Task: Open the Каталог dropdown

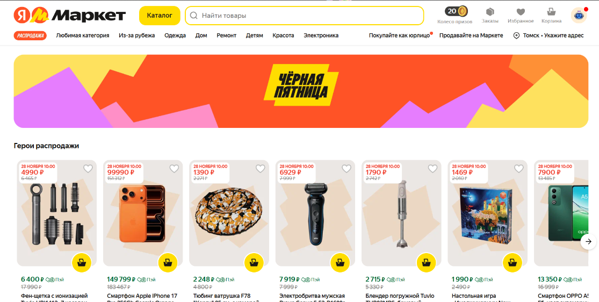Action: (160, 16)
